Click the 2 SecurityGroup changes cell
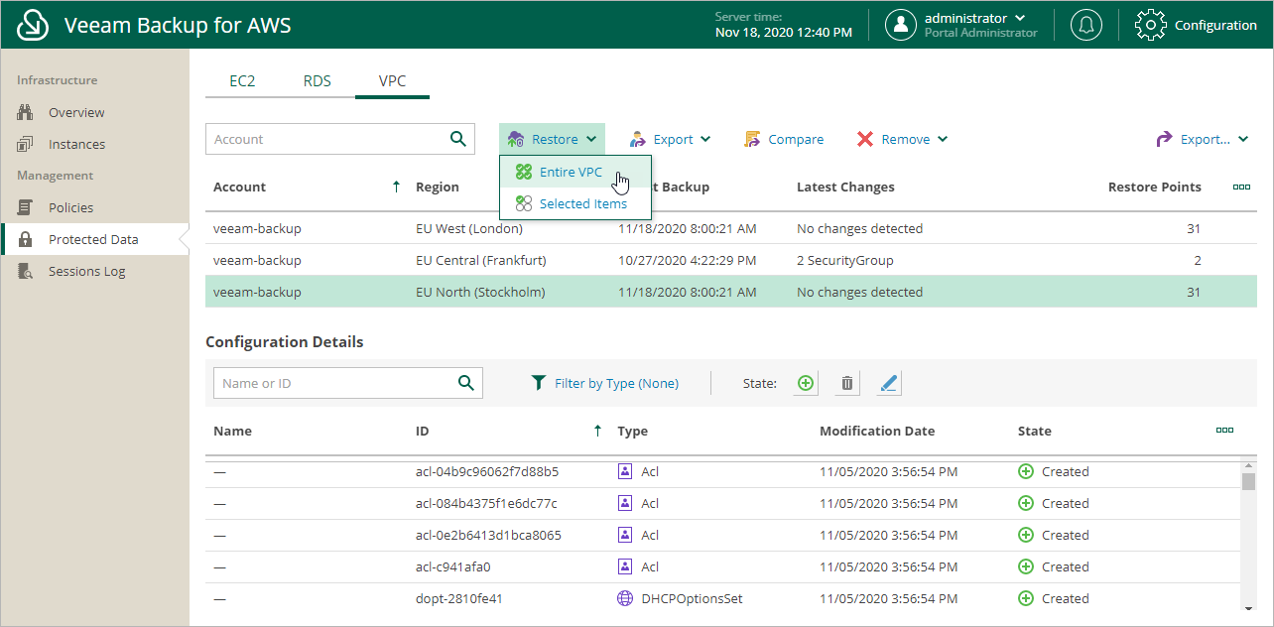1274x627 pixels. tap(845, 260)
